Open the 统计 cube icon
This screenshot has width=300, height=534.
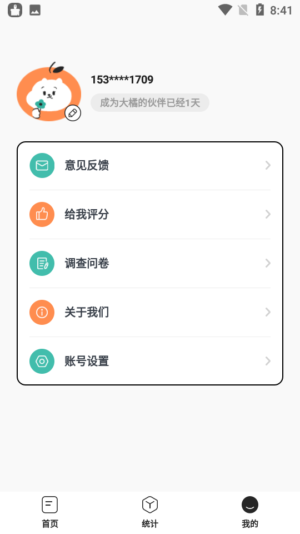[x=150, y=505]
